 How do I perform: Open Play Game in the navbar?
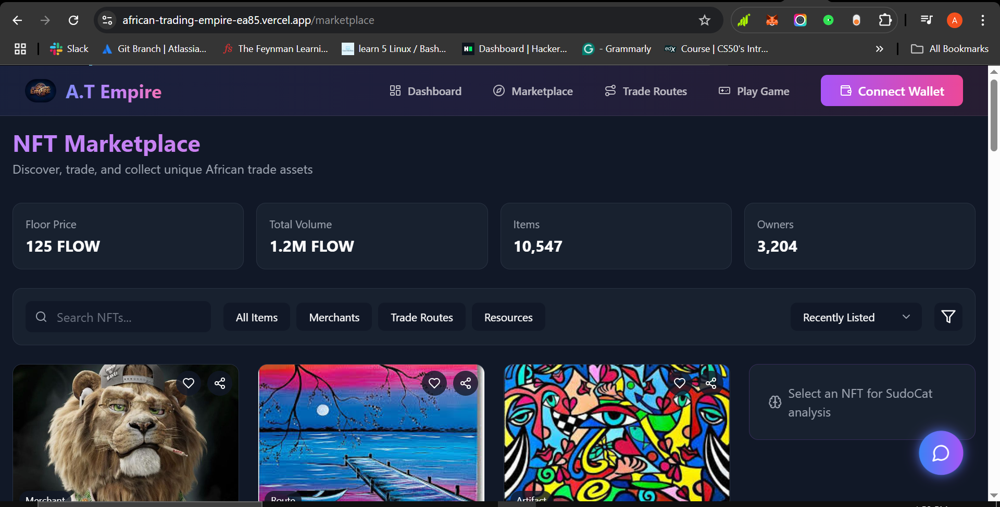click(x=754, y=91)
